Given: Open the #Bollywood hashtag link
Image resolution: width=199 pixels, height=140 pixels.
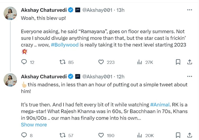Looking at the screenshot, I should pyautogui.click(x=64, y=45).
